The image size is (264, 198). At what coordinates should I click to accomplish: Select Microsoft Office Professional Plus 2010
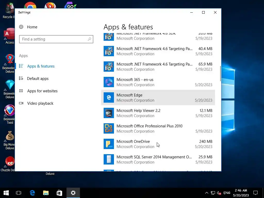point(158,128)
